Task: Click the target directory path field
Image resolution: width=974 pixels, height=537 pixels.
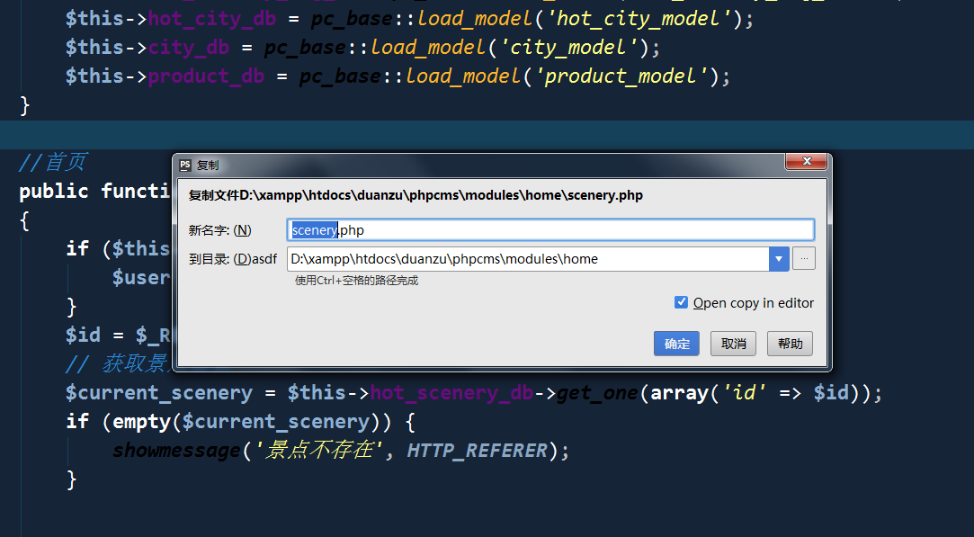Action: 528,259
